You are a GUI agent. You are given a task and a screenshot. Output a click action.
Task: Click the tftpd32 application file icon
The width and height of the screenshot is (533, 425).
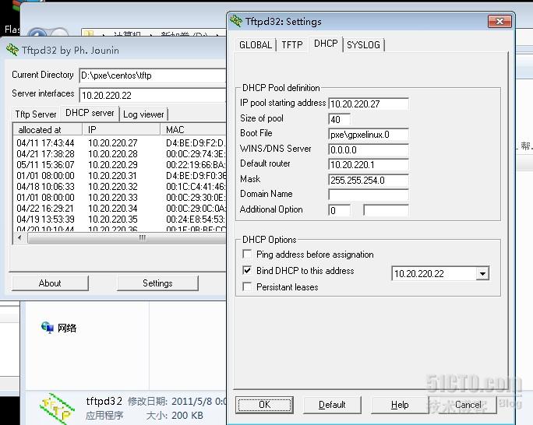click(x=57, y=408)
